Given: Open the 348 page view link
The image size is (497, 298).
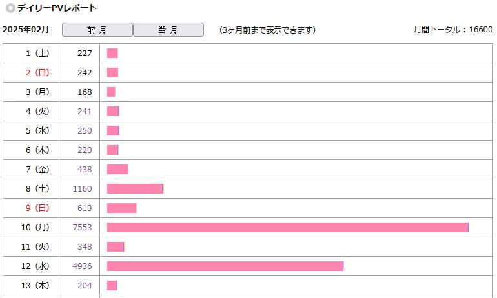Looking at the screenshot, I should (x=85, y=246).
